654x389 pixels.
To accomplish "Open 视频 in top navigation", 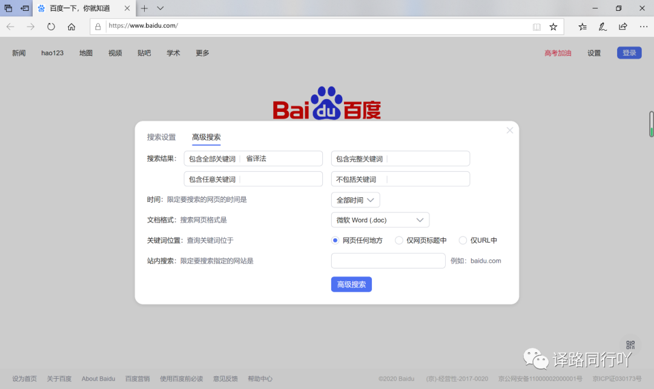I will point(115,53).
